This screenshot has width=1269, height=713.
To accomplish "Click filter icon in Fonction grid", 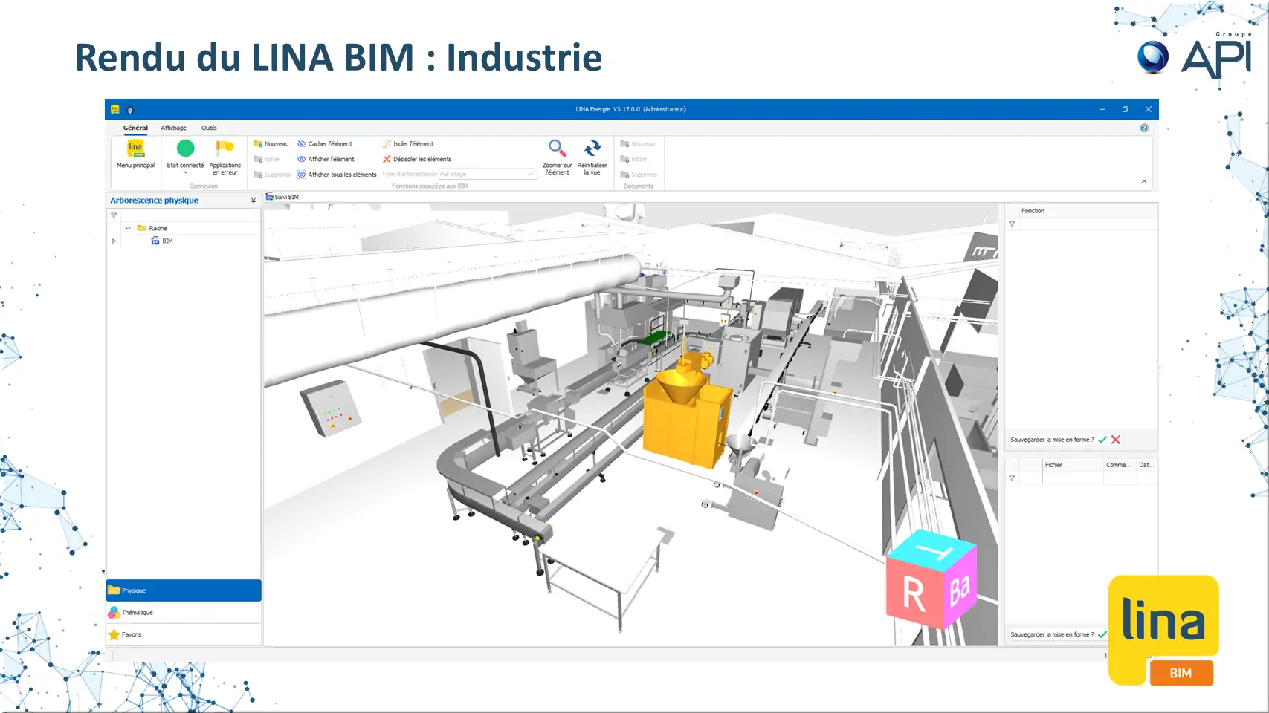I will (1012, 224).
